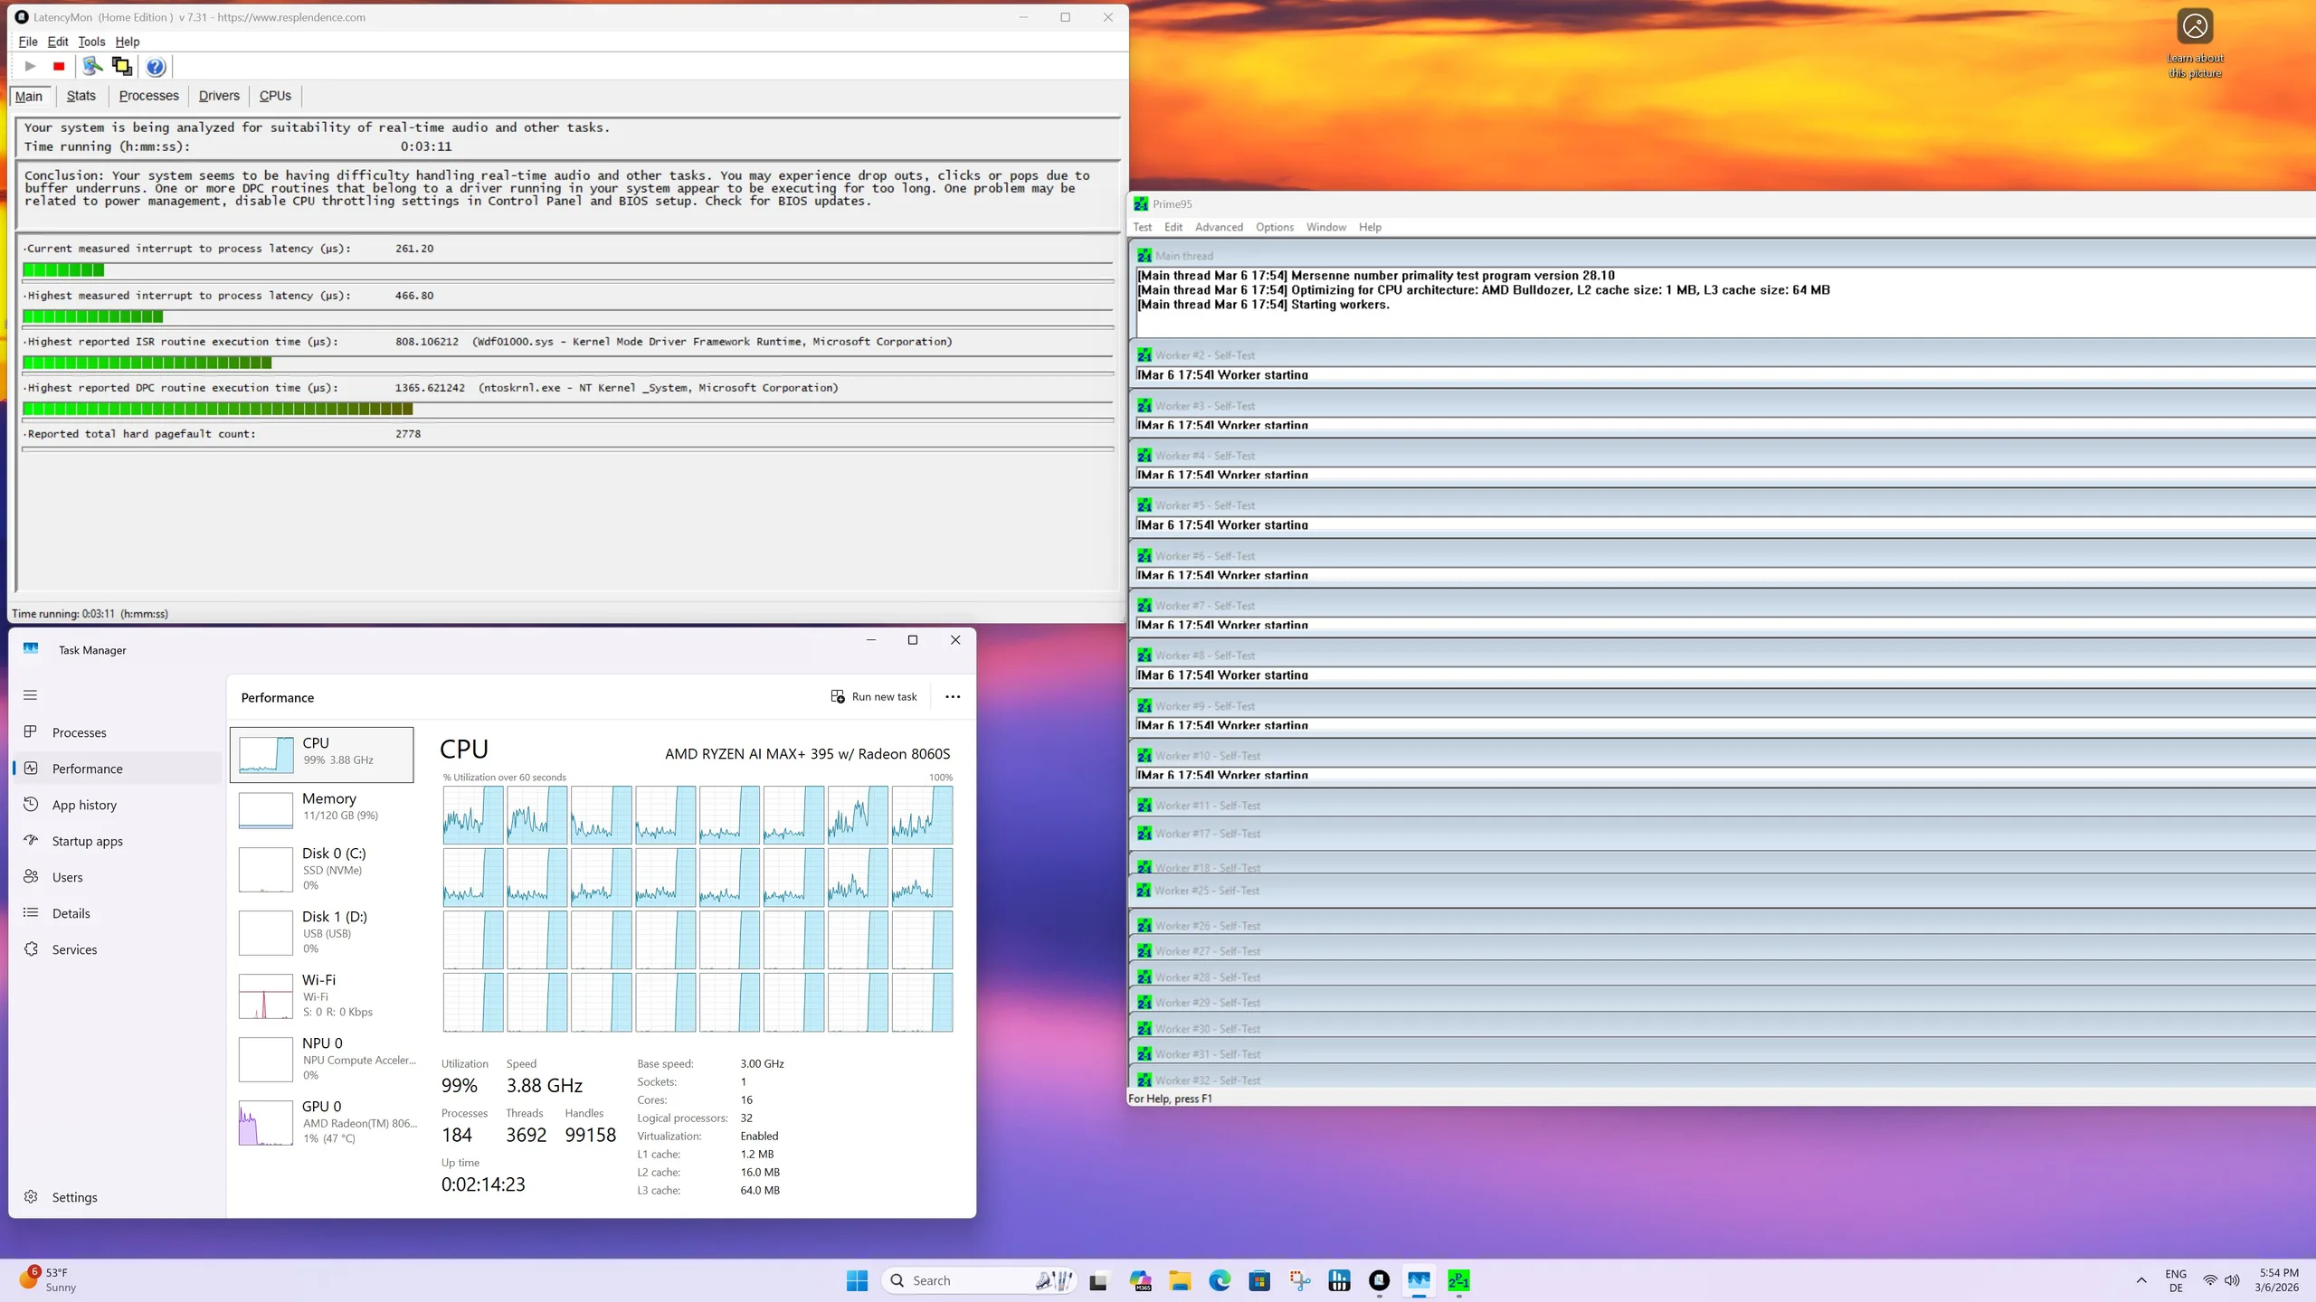Open the Prime95 Advanced menu
The width and height of the screenshot is (2316, 1302).
(x=1219, y=227)
